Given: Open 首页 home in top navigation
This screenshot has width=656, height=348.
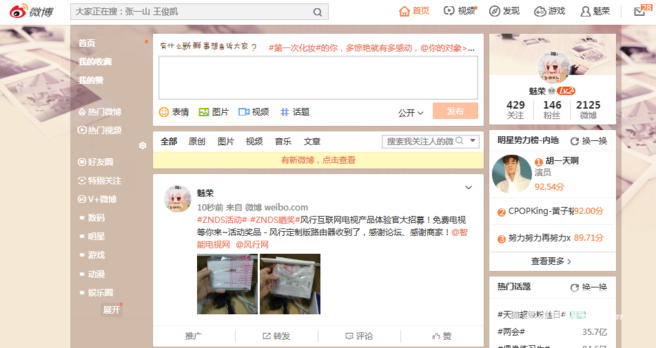Looking at the screenshot, I should [414, 11].
